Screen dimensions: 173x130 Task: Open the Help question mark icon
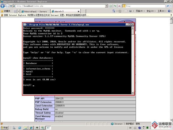pyautogui.click(x=169, y=11)
